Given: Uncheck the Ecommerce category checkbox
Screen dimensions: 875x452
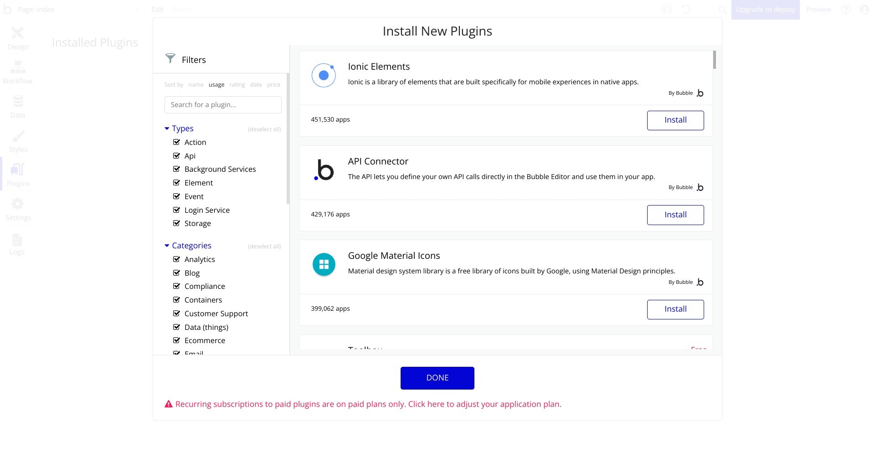Looking at the screenshot, I should [x=176, y=340].
